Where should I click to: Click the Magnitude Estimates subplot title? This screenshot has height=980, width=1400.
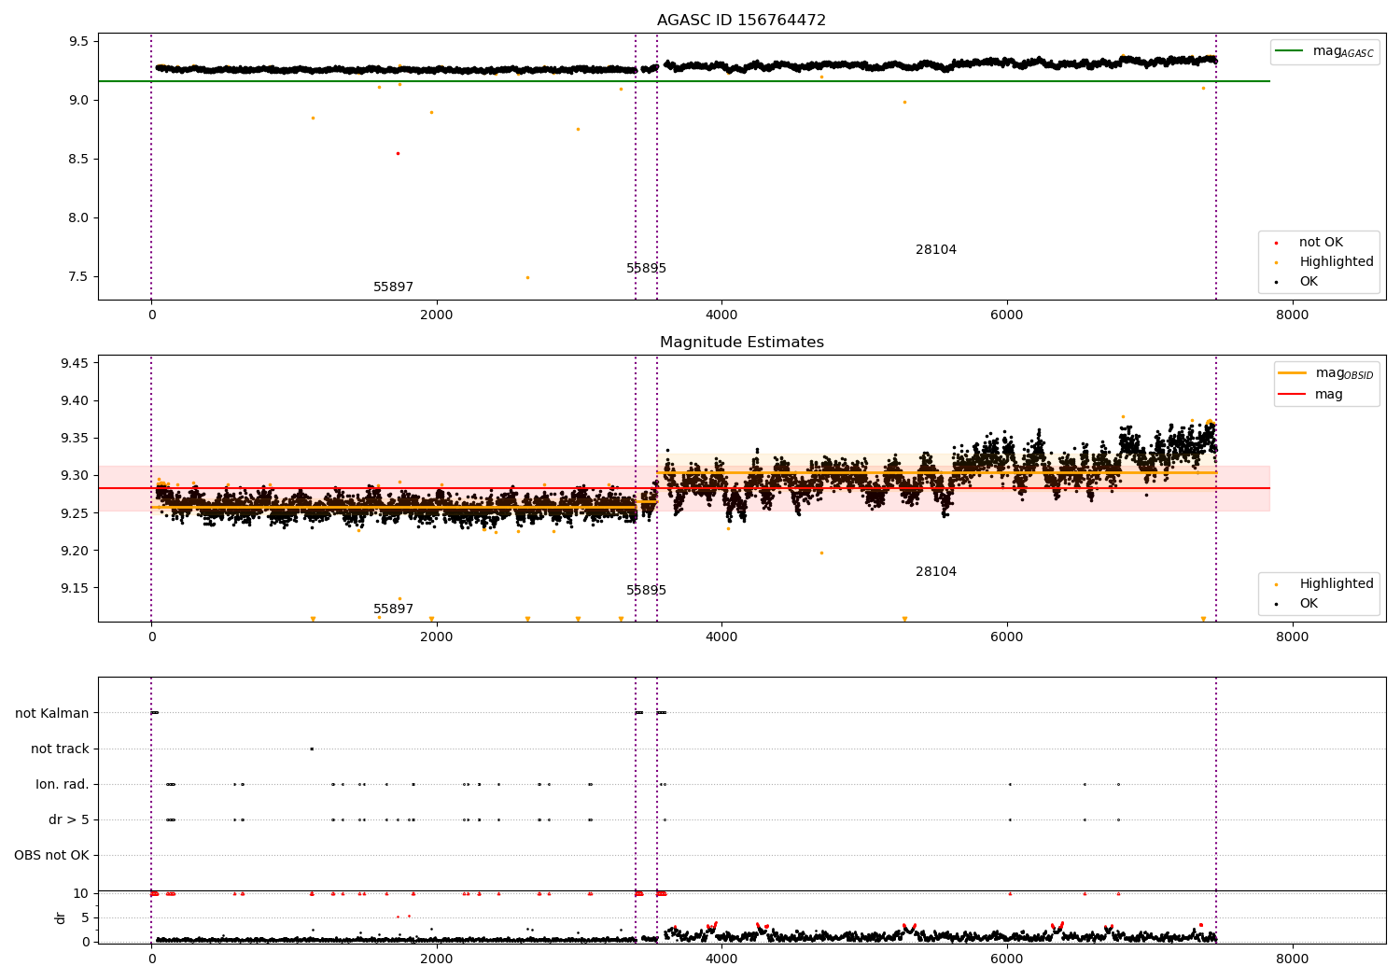click(x=741, y=343)
